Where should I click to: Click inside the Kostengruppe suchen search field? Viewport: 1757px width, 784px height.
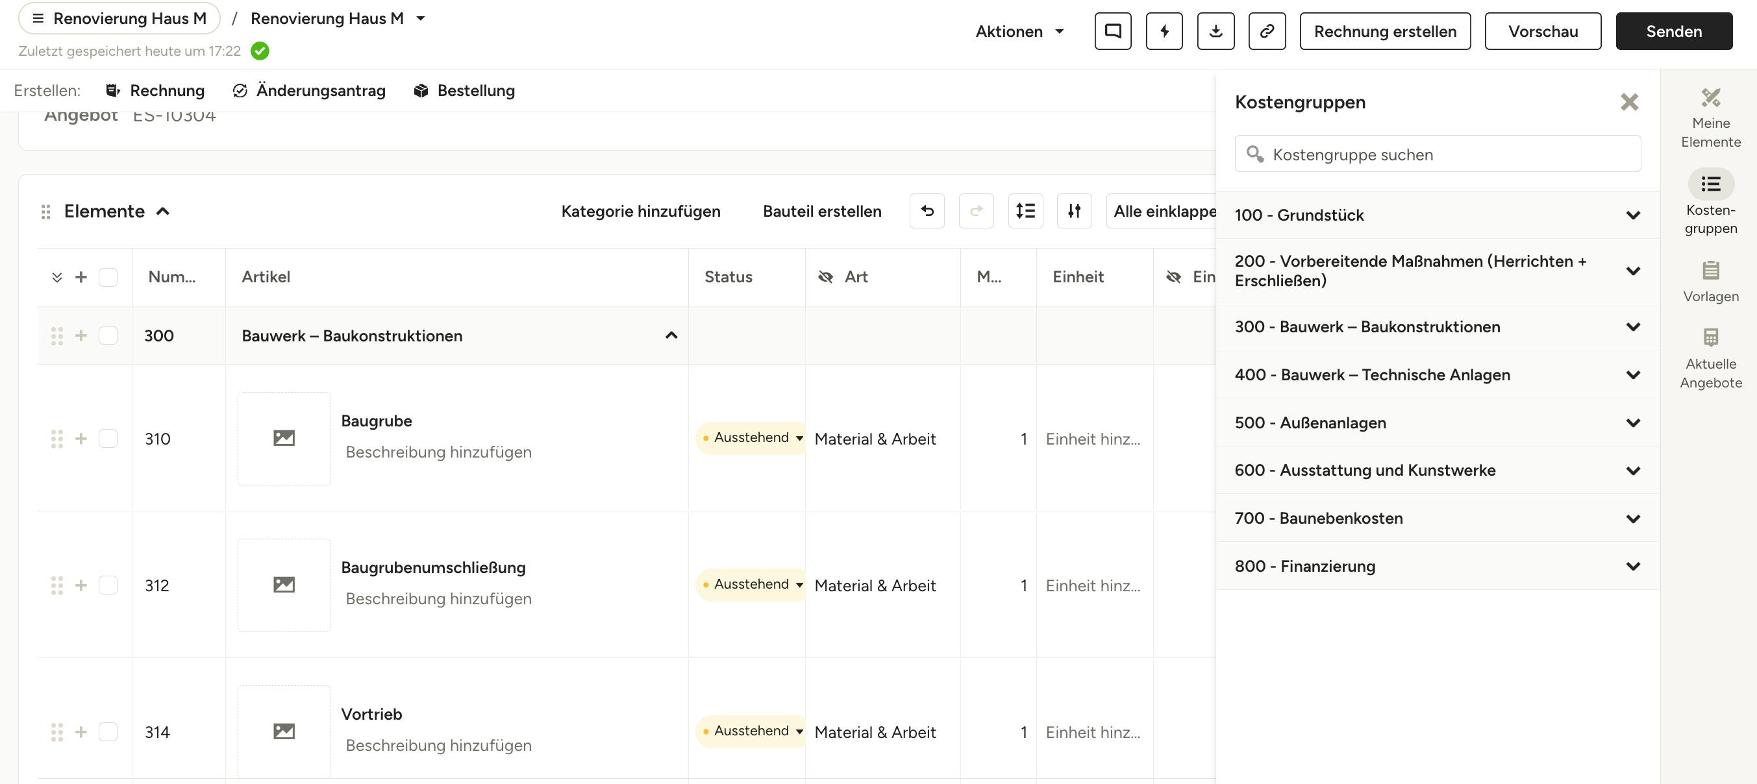(1438, 154)
